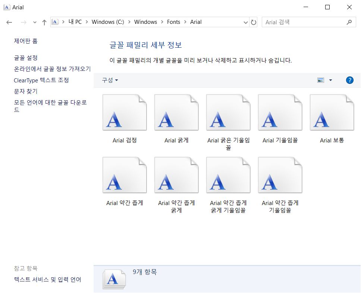
Task: Open the view options dropdown arrow
Action: coord(331,80)
